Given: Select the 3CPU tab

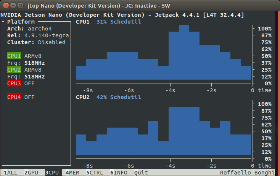Looking at the screenshot, I should click(52, 173).
